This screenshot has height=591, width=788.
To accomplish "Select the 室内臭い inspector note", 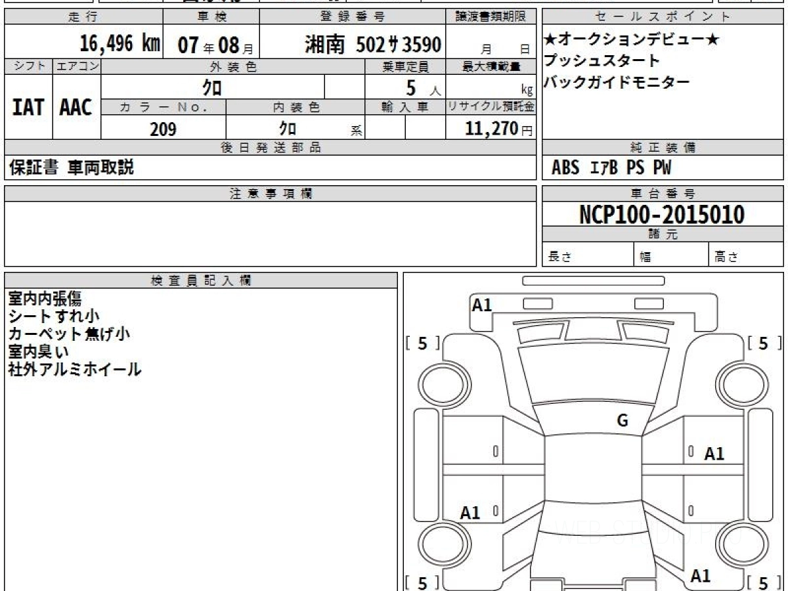I will [x=38, y=351].
